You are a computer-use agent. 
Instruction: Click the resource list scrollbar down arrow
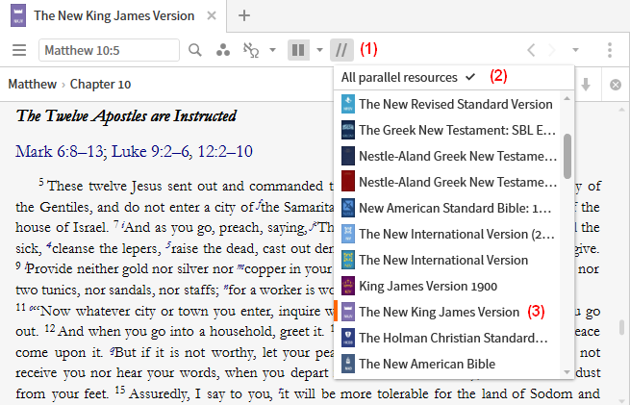point(567,372)
